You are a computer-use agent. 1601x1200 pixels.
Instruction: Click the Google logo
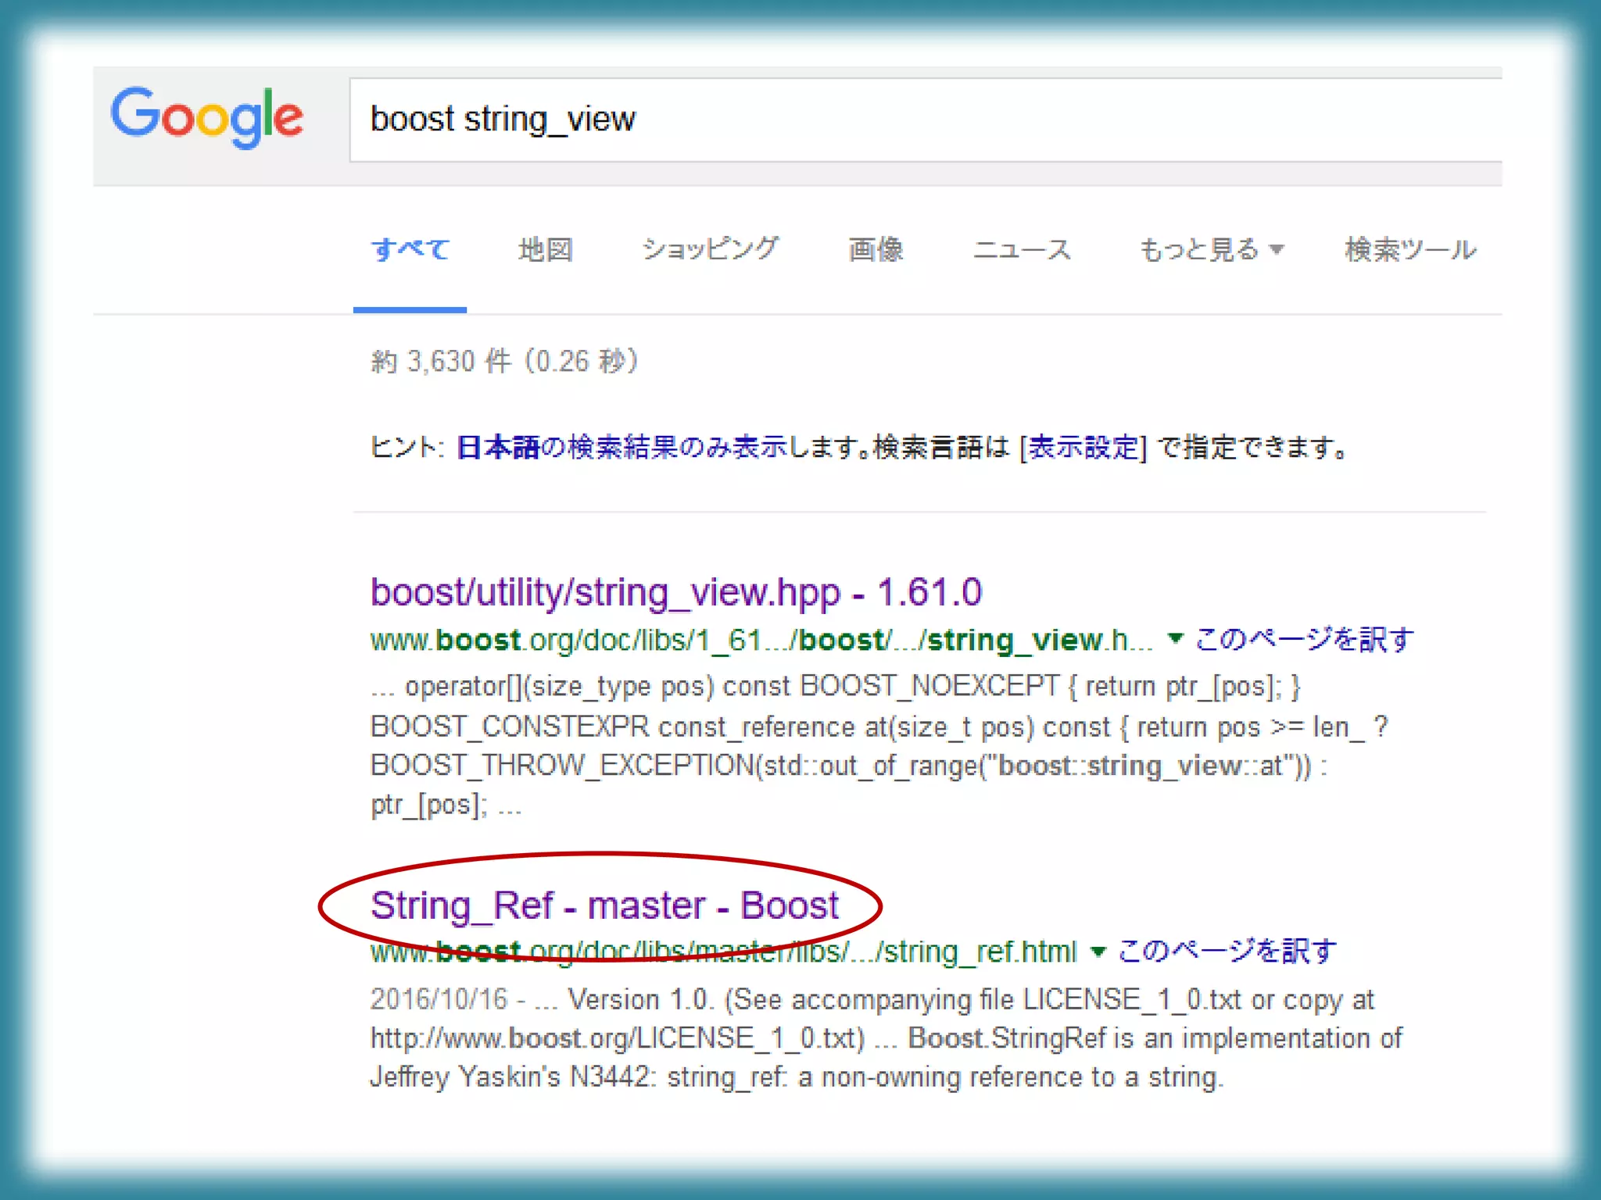click(206, 117)
